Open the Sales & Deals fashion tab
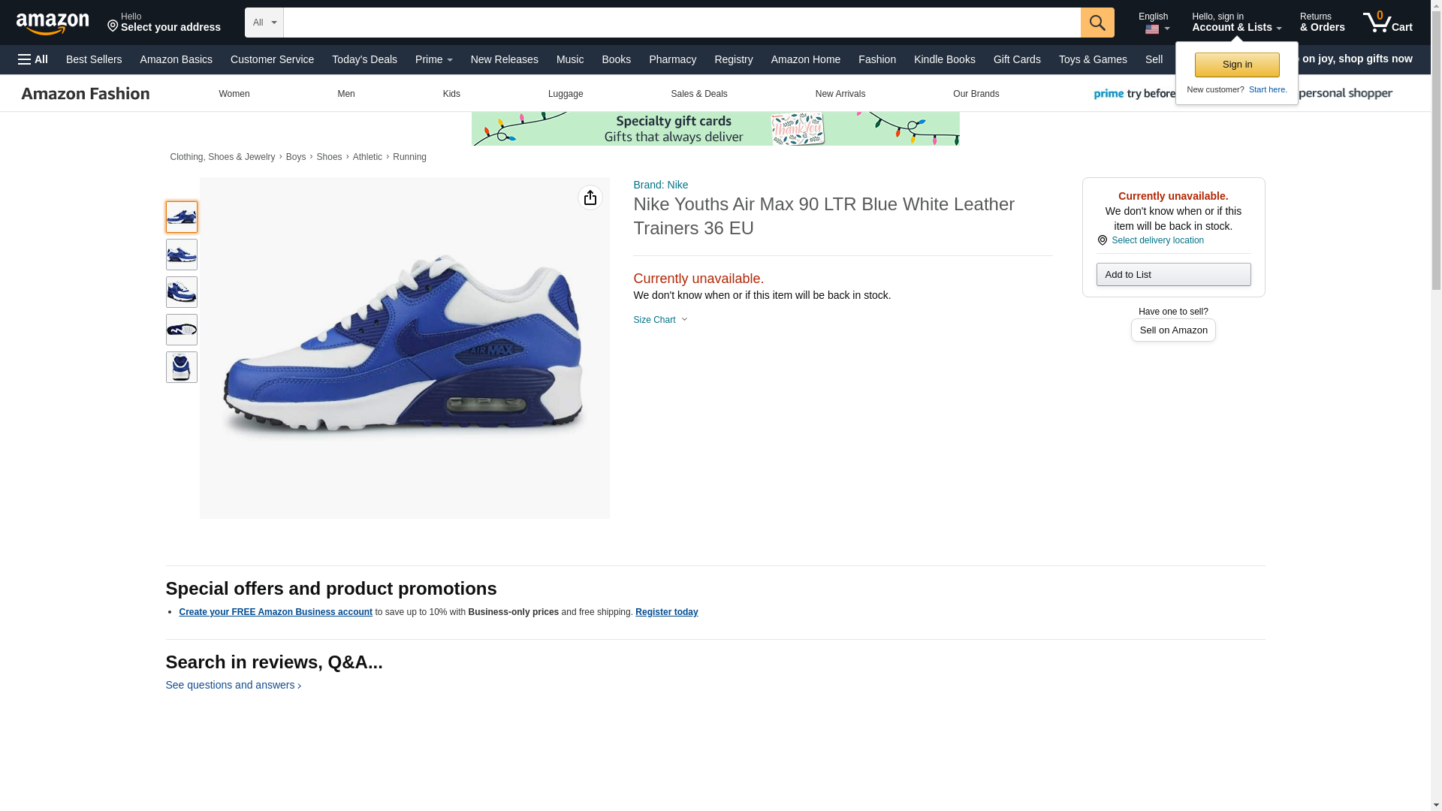1442x811 pixels. (x=698, y=94)
